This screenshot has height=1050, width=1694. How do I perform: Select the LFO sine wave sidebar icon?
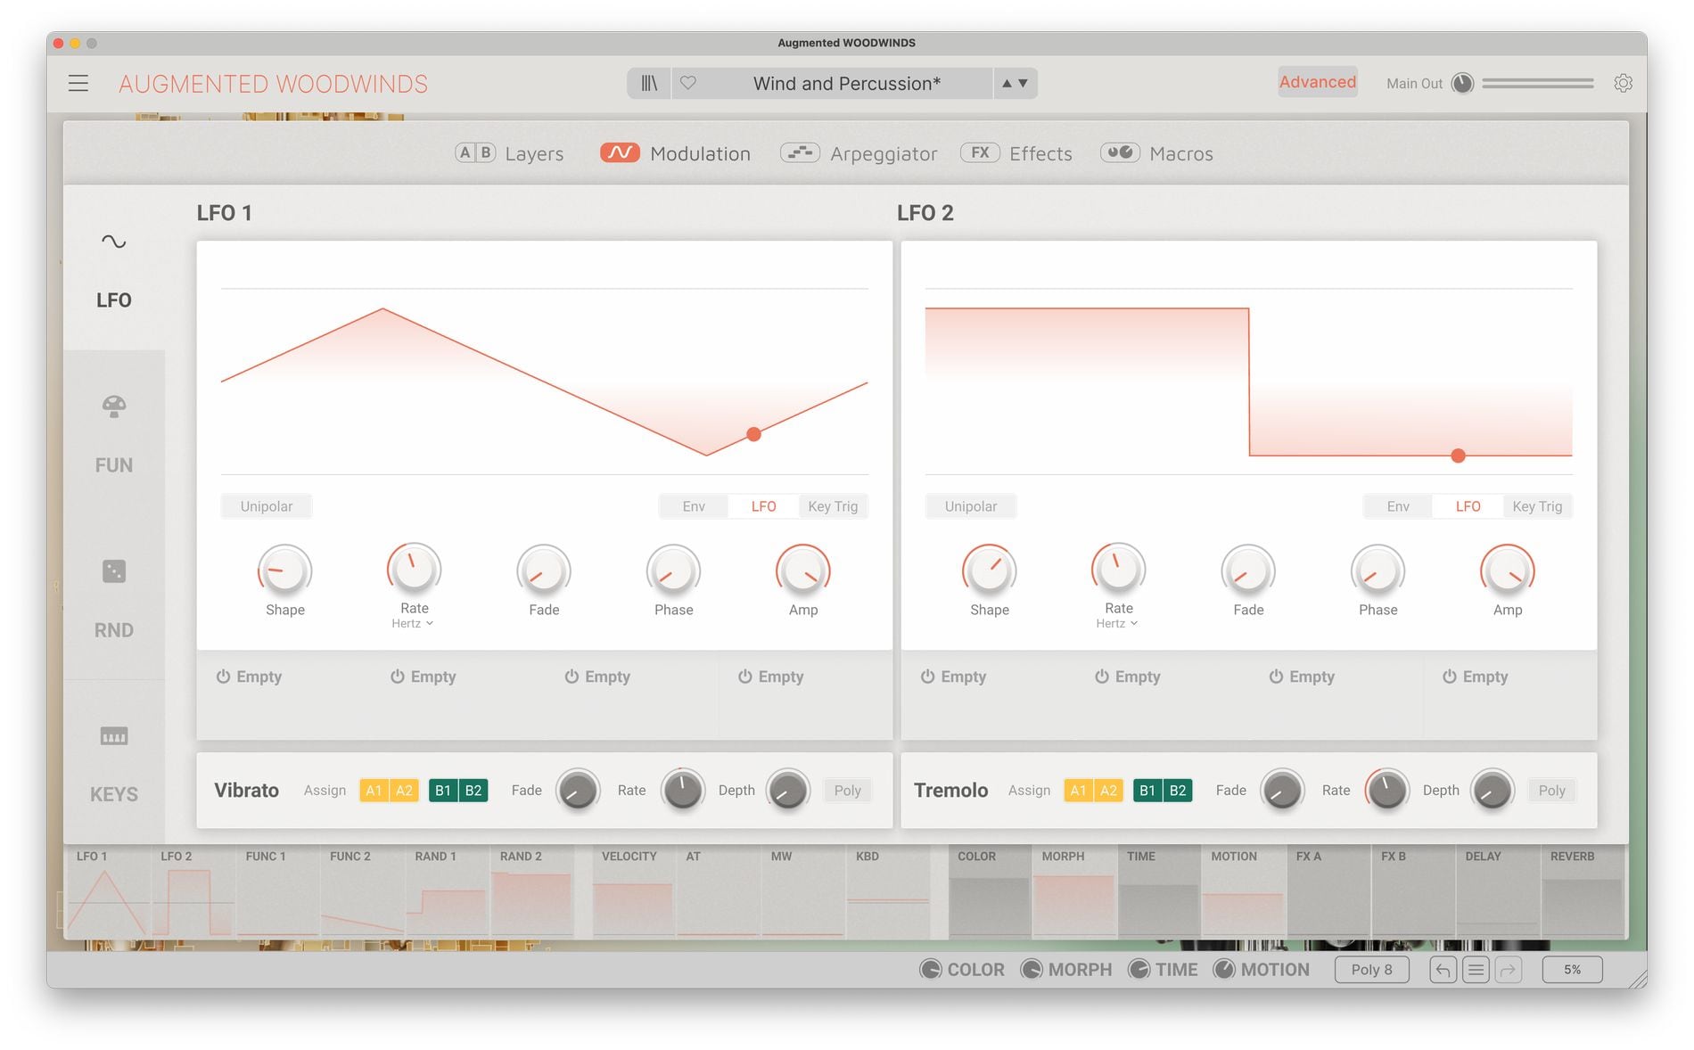[114, 242]
